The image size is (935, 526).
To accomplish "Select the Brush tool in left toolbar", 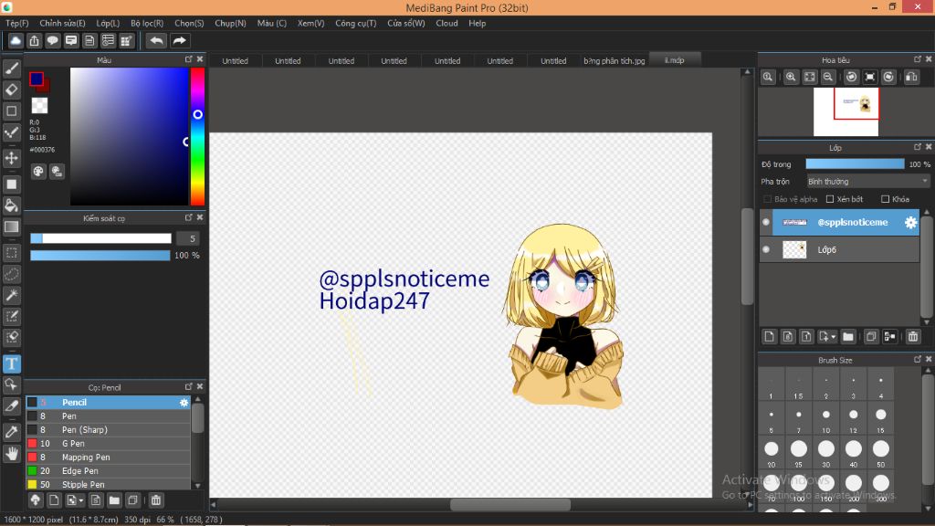I will pos(11,68).
